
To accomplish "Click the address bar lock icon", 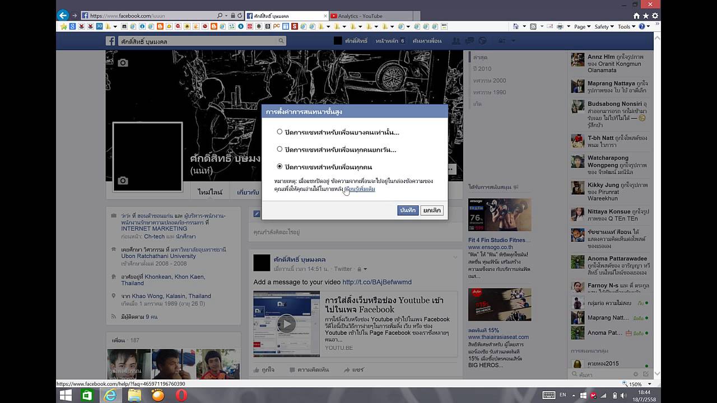I will [232, 16].
